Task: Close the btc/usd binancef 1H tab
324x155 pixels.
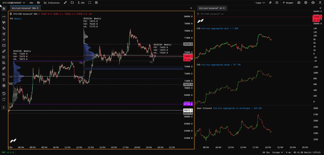Action: pyautogui.click(x=224, y=8)
